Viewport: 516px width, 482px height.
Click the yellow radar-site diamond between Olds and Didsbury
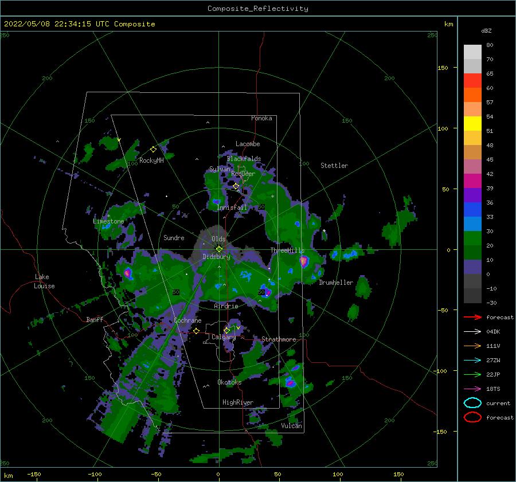(219, 249)
